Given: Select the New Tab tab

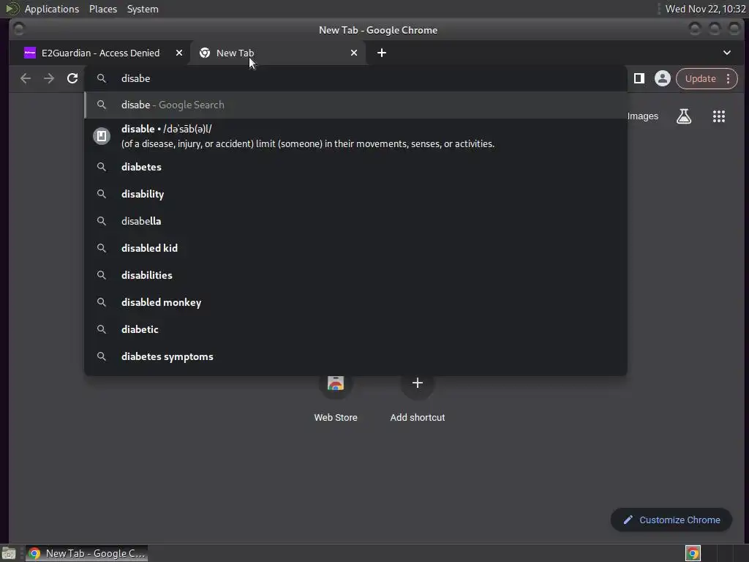Looking at the screenshot, I should pos(278,53).
